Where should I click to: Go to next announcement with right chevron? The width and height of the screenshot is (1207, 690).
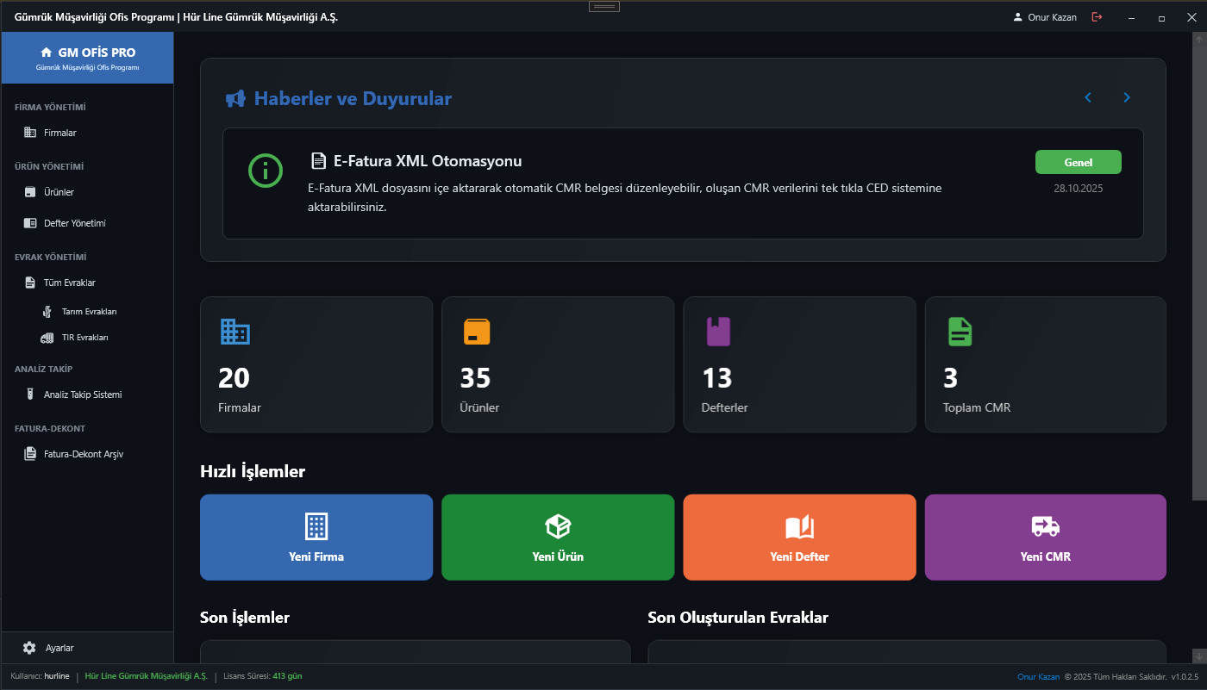click(x=1126, y=98)
